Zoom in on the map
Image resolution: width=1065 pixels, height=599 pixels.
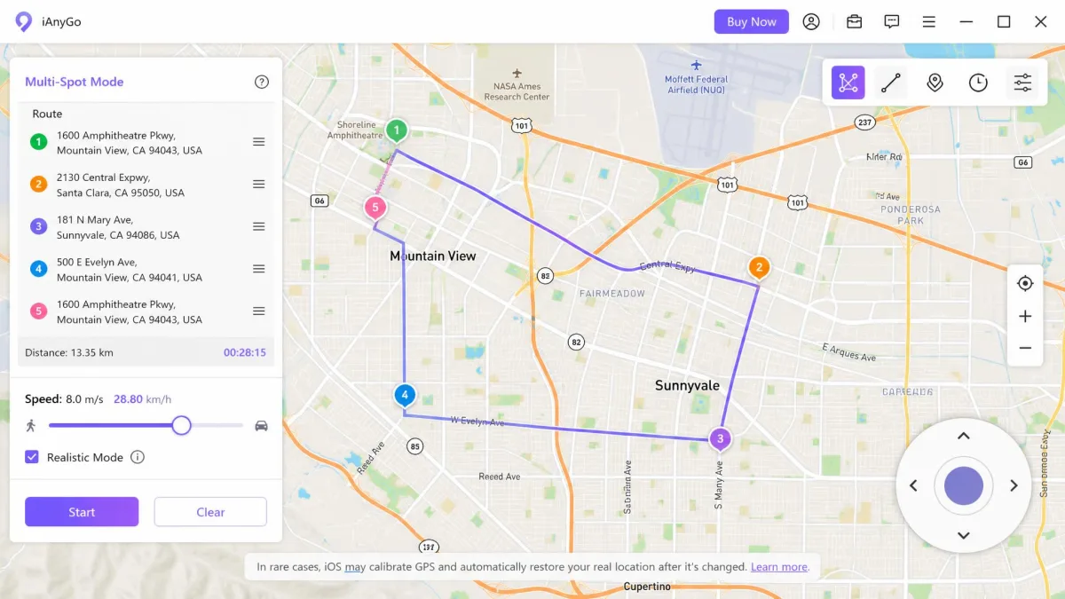(x=1025, y=317)
